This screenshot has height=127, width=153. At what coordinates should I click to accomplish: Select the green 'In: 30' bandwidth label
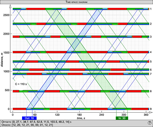[122, 118]
